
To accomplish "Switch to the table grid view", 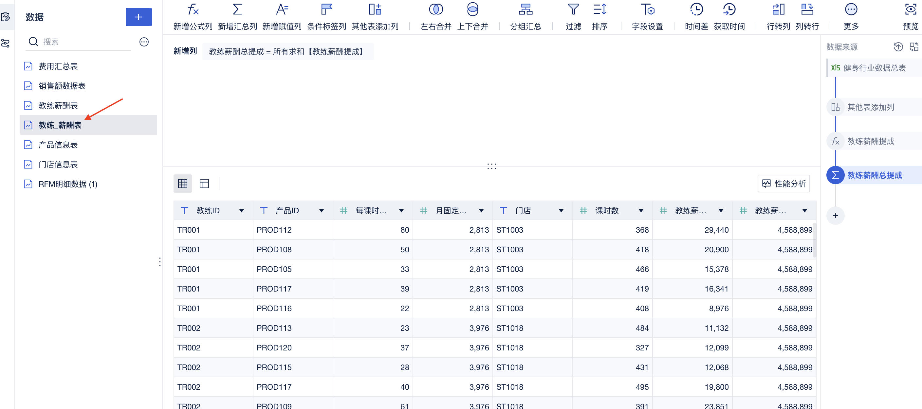I will tap(183, 184).
